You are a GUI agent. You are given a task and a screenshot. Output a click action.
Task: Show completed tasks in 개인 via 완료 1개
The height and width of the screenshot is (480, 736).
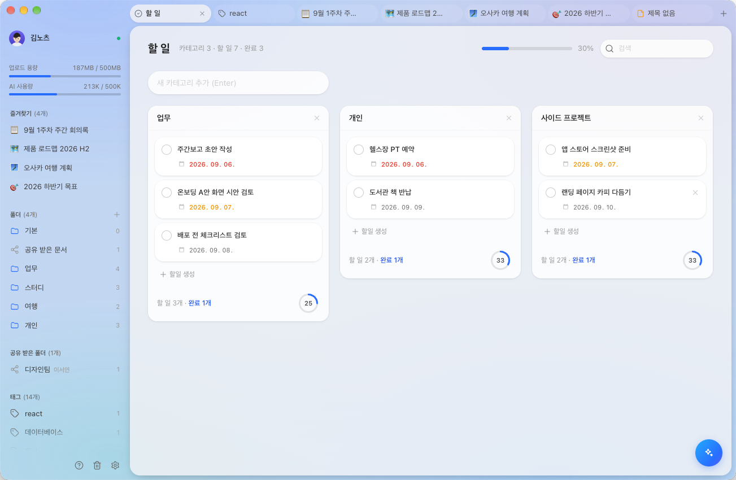[x=392, y=260]
